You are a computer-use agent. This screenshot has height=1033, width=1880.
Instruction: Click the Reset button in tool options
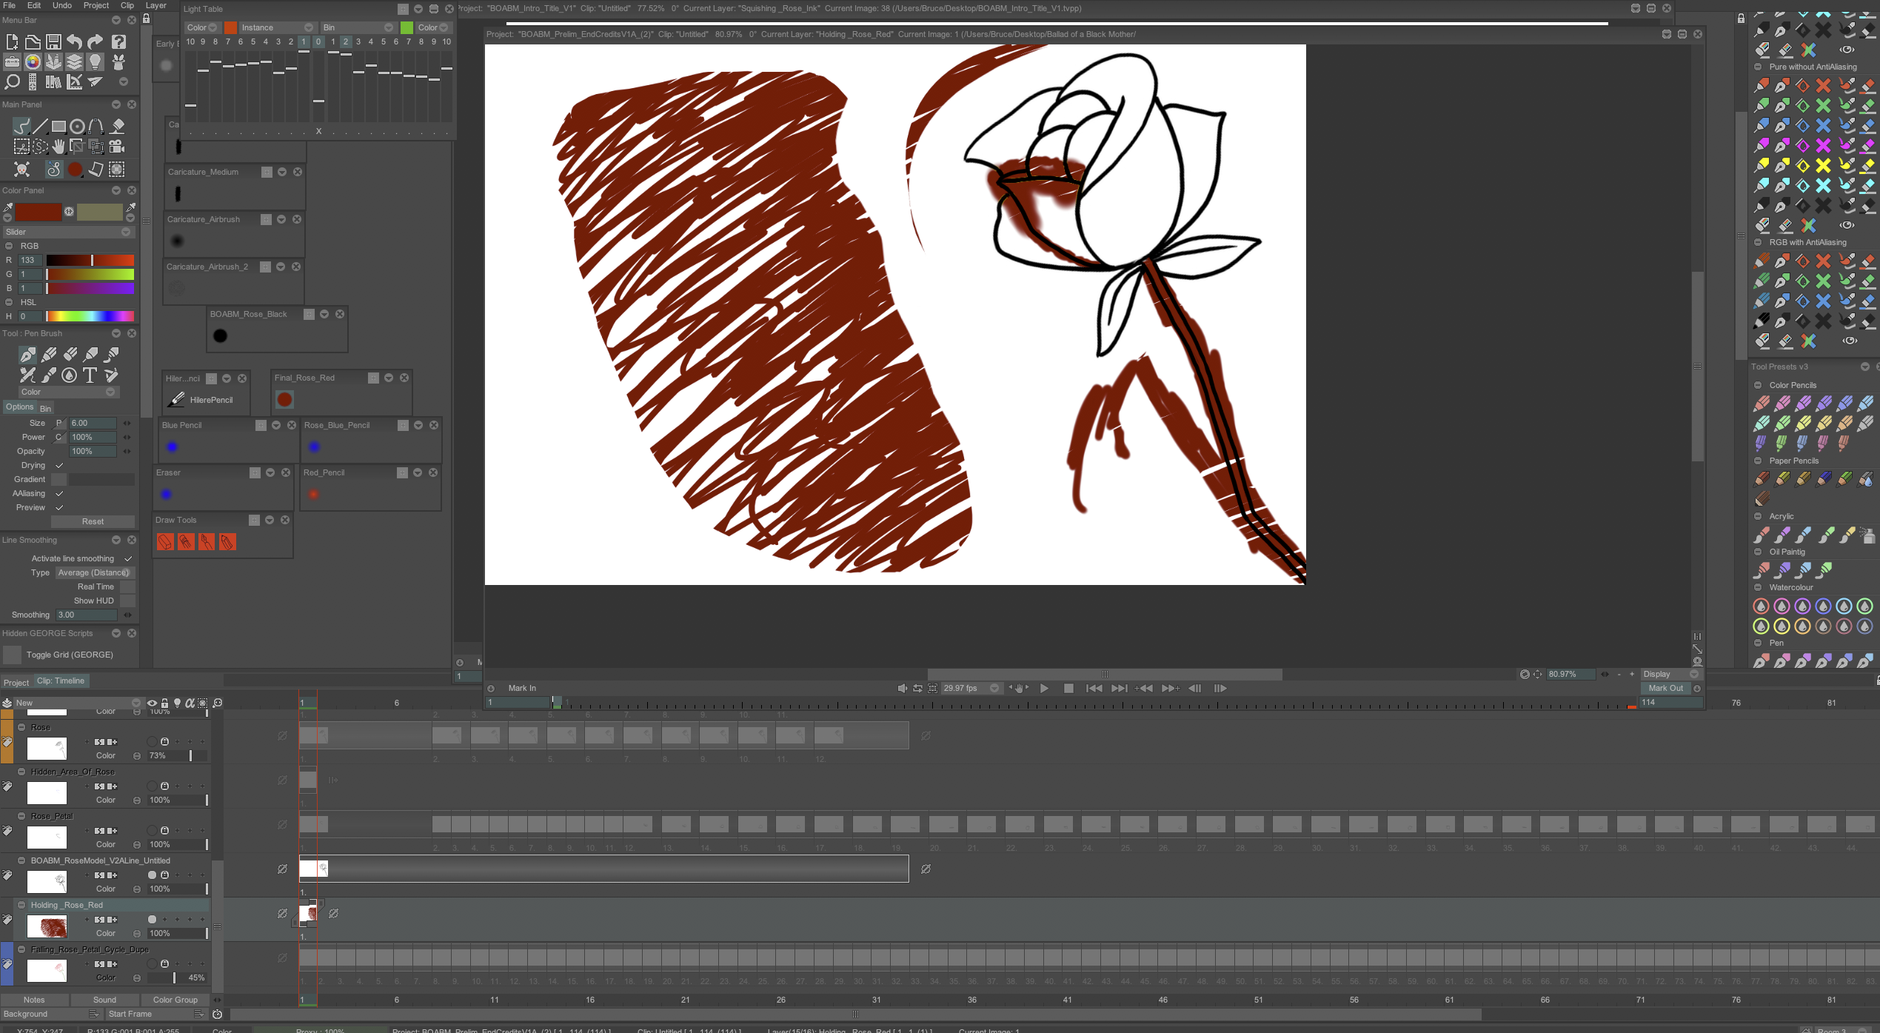click(93, 521)
